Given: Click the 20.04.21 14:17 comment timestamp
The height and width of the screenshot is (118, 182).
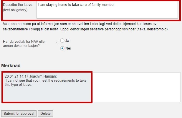Looking at the screenshot, I should click(16, 76).
